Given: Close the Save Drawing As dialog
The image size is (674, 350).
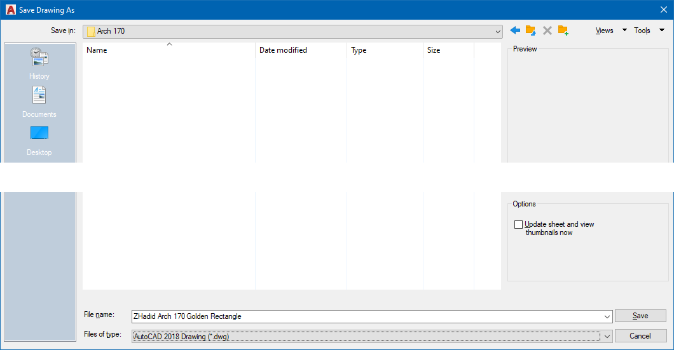Looking at the screenshot, I should (x=664, y=10).
